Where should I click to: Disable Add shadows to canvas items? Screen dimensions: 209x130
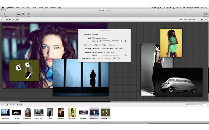pos(93,52)
